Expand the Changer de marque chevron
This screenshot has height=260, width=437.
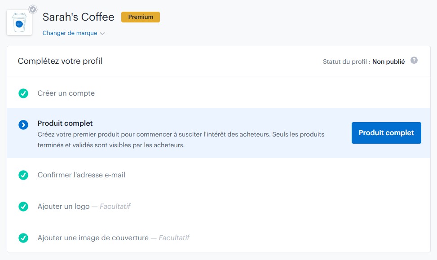(x=102, y=34)
